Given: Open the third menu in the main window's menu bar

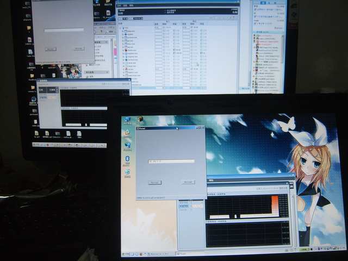Looking at the screenshot, I should coord(131,5).
